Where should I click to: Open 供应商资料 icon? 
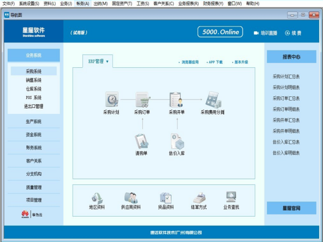pyautogui.click(x=131, y=197)
